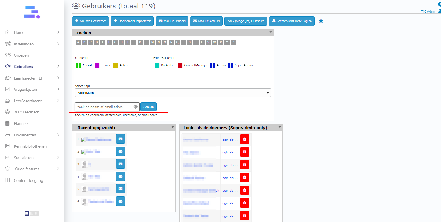The image size is (441, 222).
Task: Click trash icon in third login-als row
Action: (244, 165)
